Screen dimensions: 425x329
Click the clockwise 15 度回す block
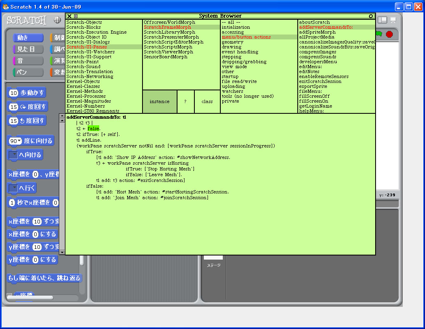[28, 107]
